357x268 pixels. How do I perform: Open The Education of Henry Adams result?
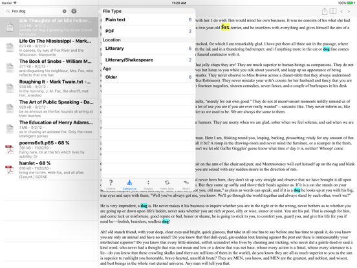coord(49,129)
